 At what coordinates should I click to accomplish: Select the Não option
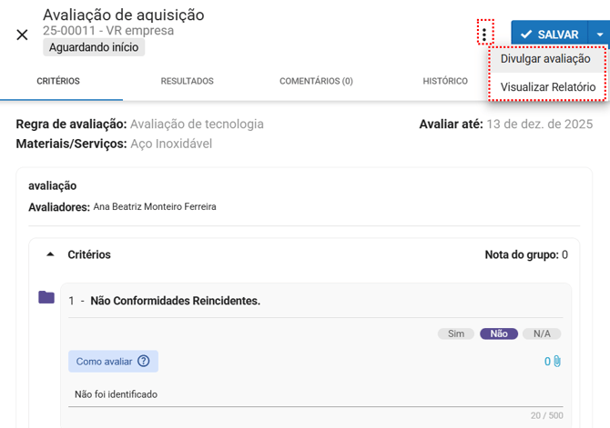[x=499, y=333]
